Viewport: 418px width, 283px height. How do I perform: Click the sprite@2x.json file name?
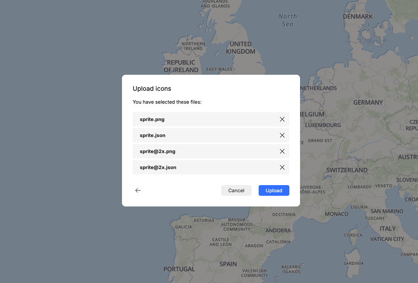[158, 167]
